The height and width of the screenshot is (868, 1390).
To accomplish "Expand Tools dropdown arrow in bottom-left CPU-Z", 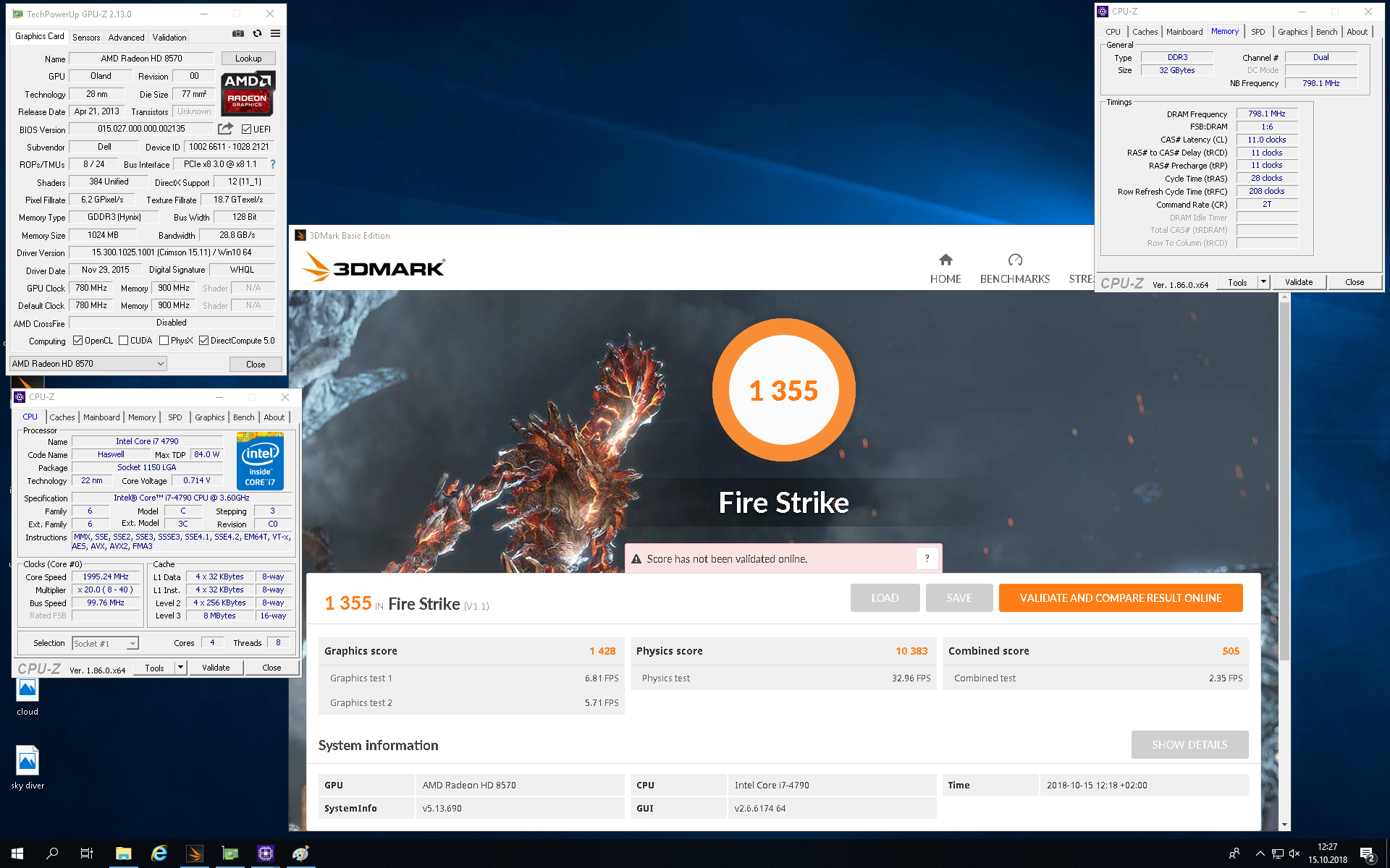I will click(180, 668).
